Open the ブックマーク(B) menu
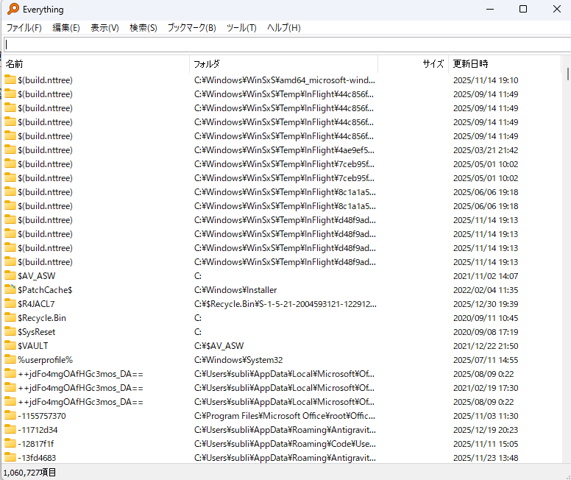Screen dimensions: 571x480 [191, 28]
